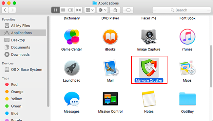Click the Edit Tags toolbar button

click(x=128, y=10)
